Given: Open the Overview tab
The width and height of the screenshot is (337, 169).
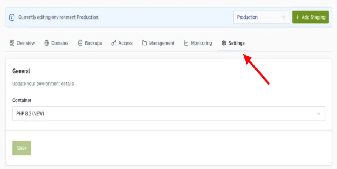Looking at the screenshot, I should (23, 43).
